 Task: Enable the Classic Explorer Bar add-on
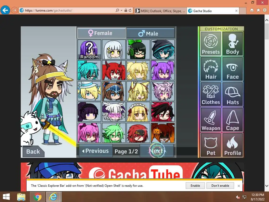tap(195, 185)
